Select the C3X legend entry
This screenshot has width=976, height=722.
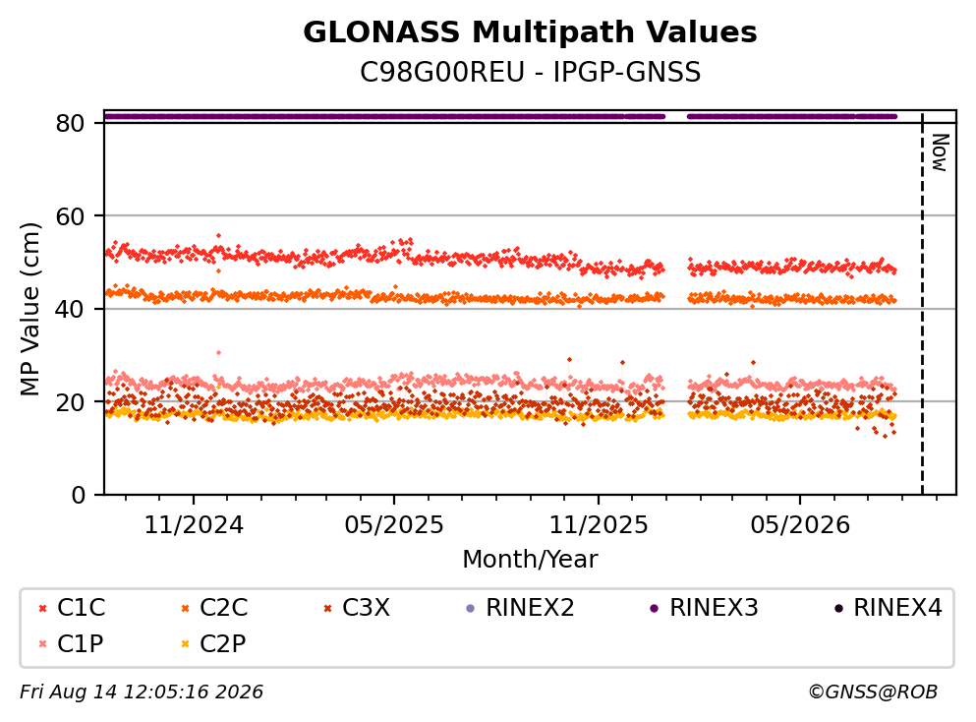[x=357, y=607]
